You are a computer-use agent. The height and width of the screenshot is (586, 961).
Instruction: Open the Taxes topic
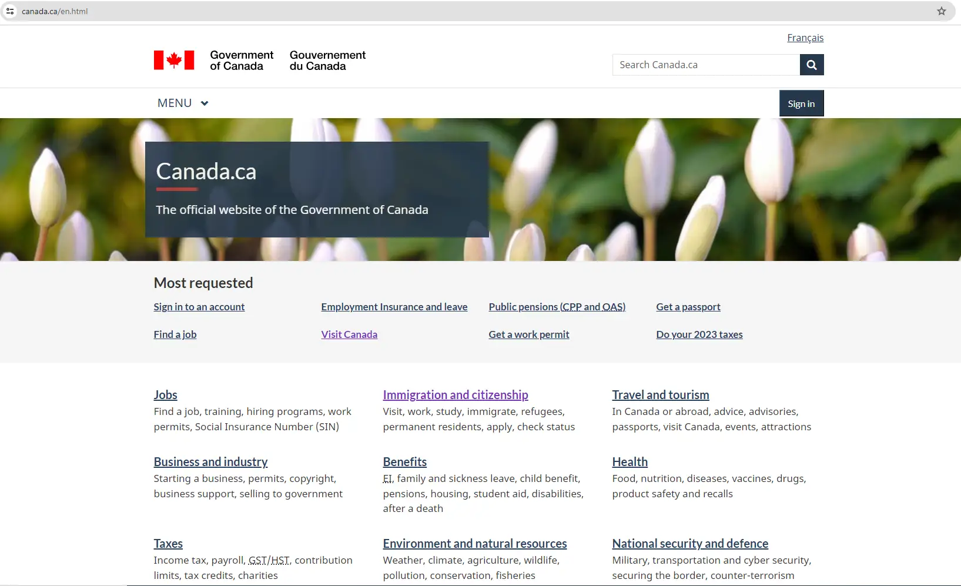point(168,544)
